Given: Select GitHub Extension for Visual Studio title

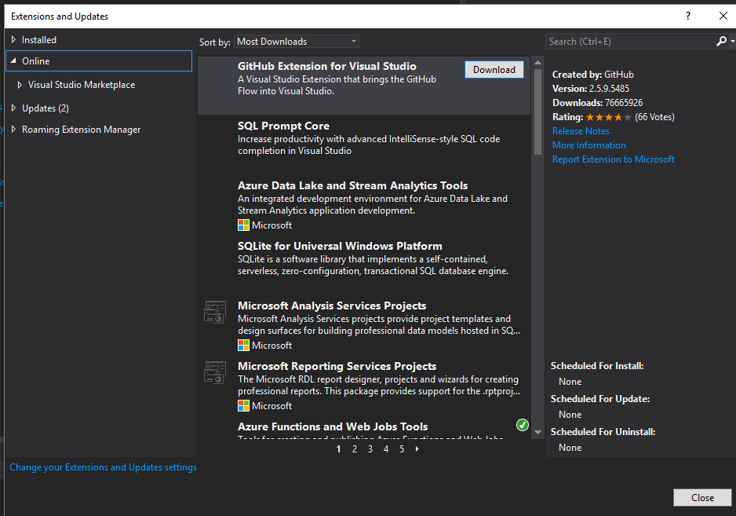Looking at the screenshot, I should [327, 66].
